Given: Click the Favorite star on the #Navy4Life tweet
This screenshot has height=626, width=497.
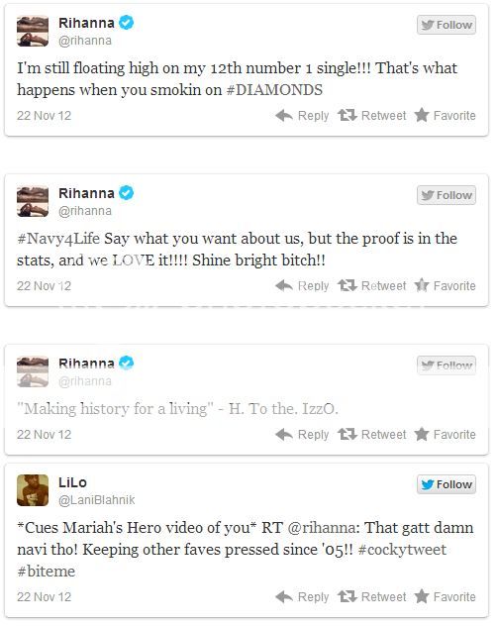Looking at the screenshot, I should pyautogui.click(x=422, y=285).
